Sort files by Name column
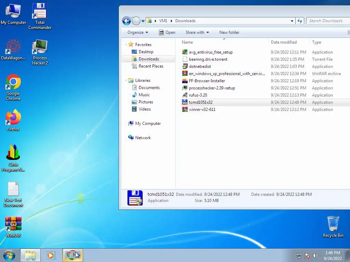 (x=224, y=42)
